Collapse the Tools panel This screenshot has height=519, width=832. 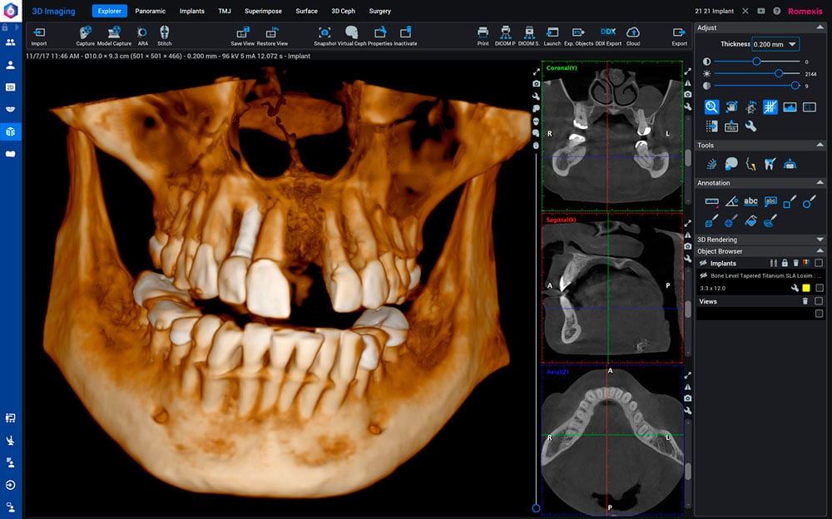pyautogui.click(x=820, y=145)
